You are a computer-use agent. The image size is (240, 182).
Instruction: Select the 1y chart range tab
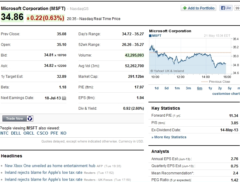tap(210, 88)
